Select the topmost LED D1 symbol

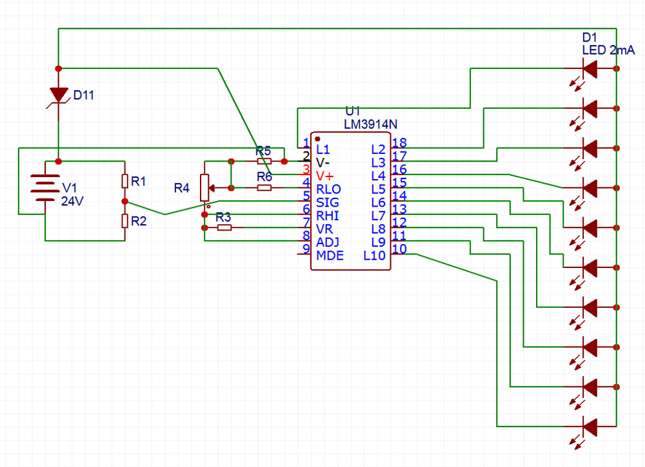click(587, 70)
